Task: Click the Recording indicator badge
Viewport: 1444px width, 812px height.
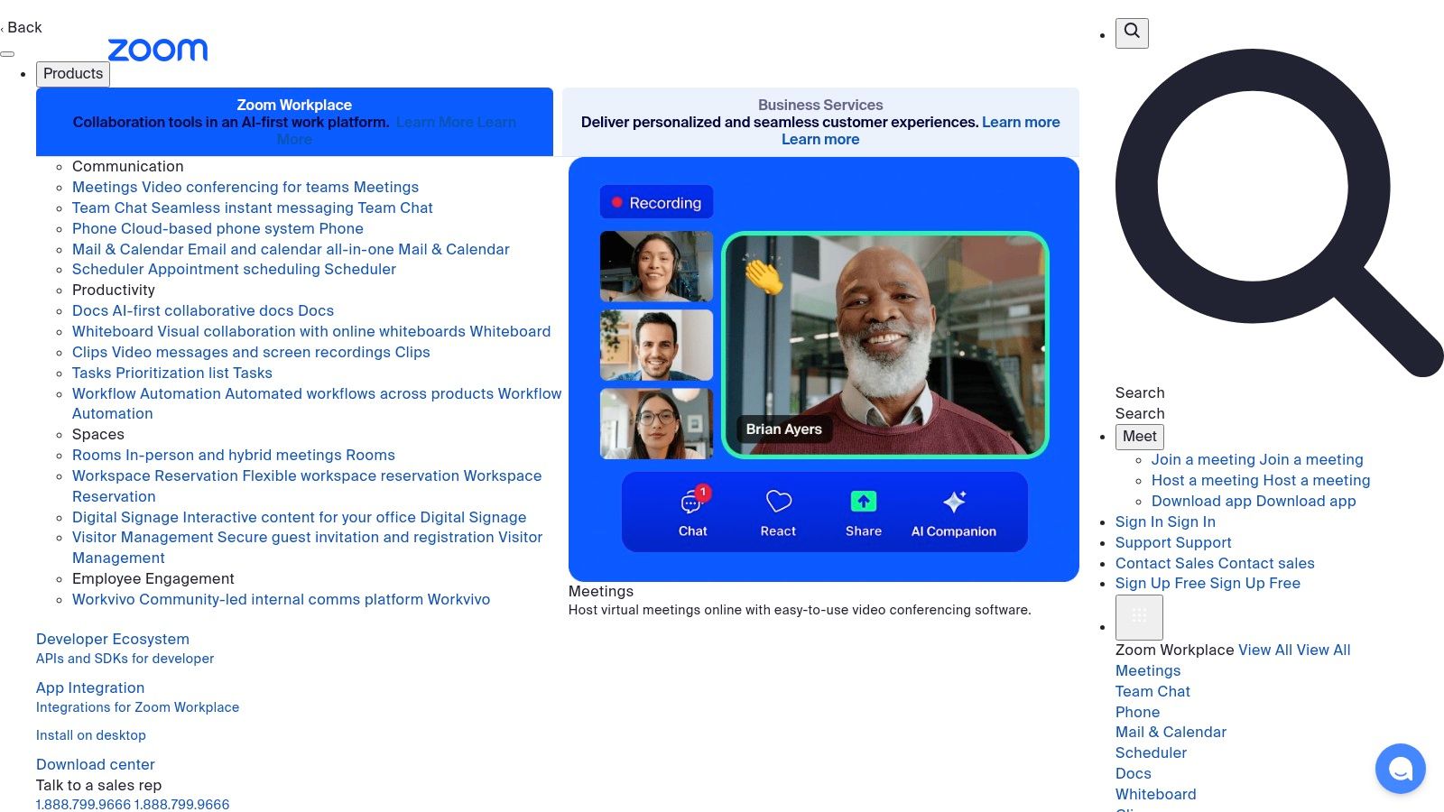Action: click(656, 203)
